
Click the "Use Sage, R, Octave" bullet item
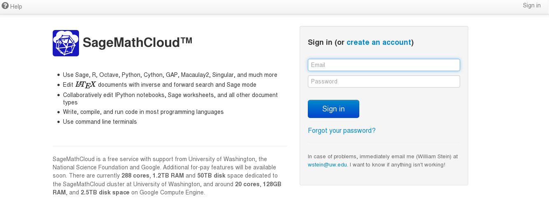tap(170, 75)
